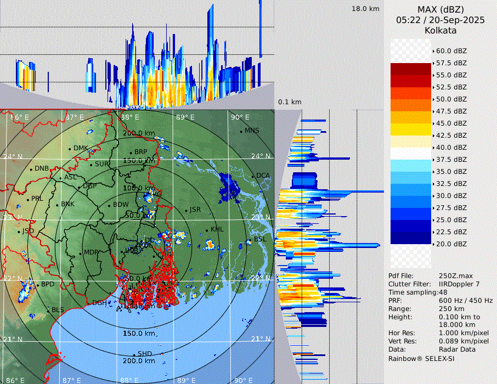Screen dimensions: 497x384
Task: Click the KHL station marker dot
Action: point(207,230)
